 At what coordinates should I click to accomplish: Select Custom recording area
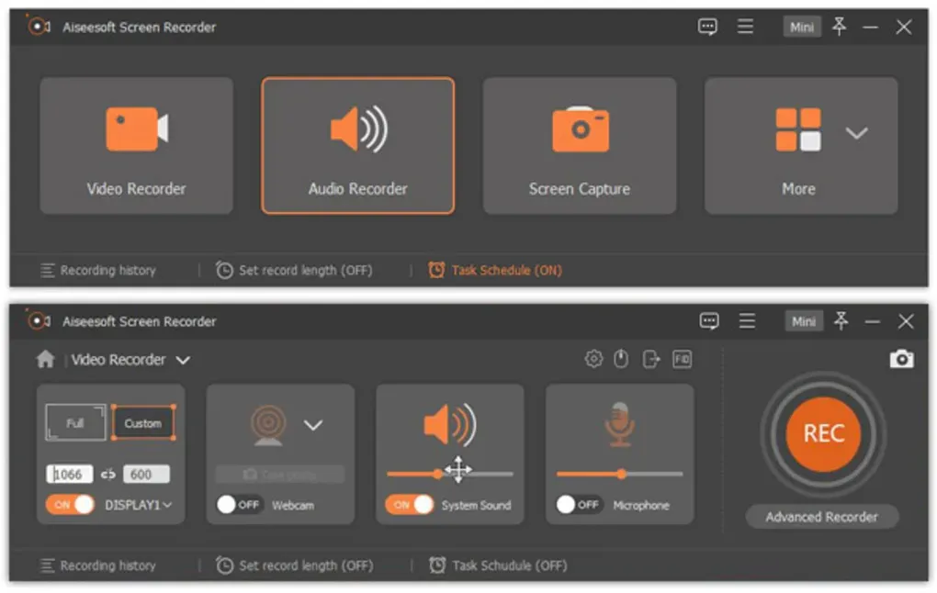point(142,423)
